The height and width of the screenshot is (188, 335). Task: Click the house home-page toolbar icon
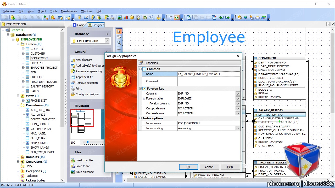(x=239, y=17)
